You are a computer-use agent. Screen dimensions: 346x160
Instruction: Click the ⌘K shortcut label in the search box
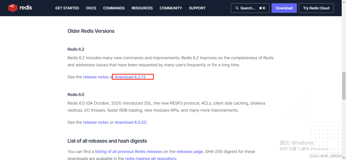click(x=263, y=8)
